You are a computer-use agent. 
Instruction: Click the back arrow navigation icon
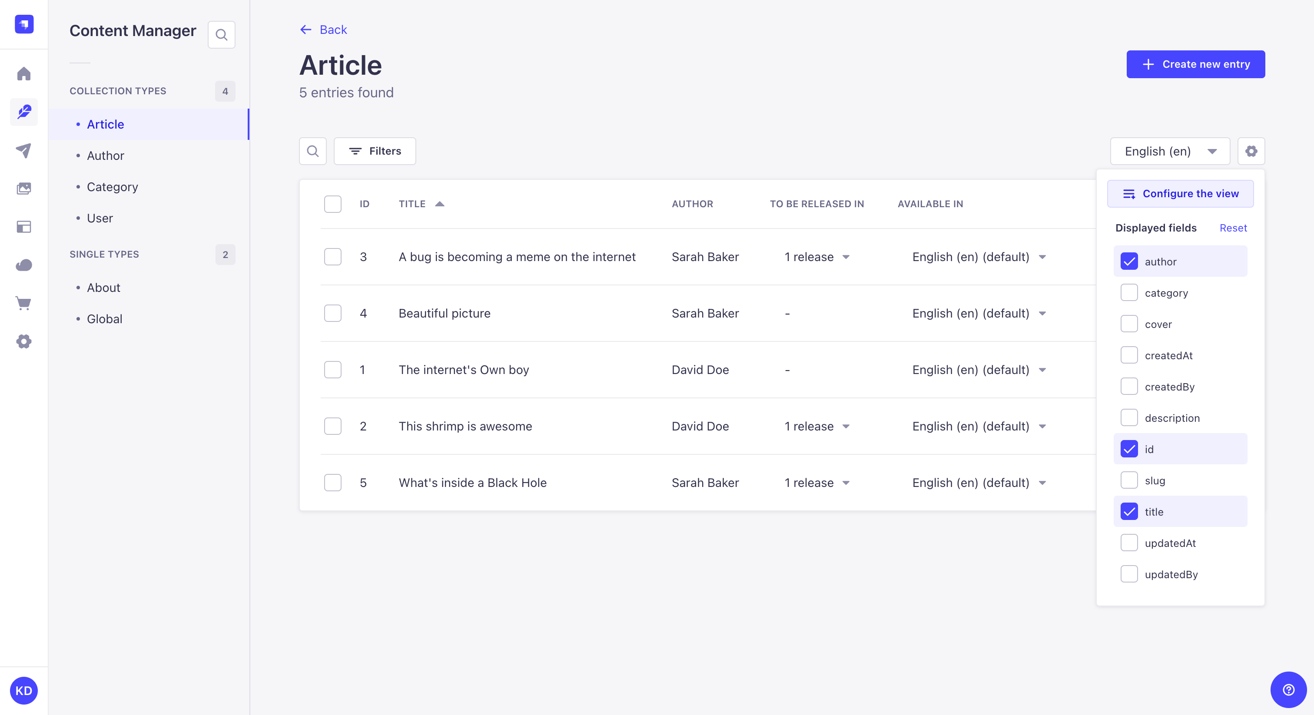(305, 30)
